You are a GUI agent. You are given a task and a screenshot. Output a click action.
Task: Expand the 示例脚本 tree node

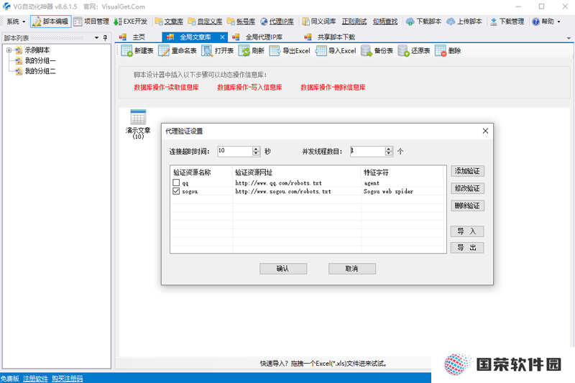[9, 50]
